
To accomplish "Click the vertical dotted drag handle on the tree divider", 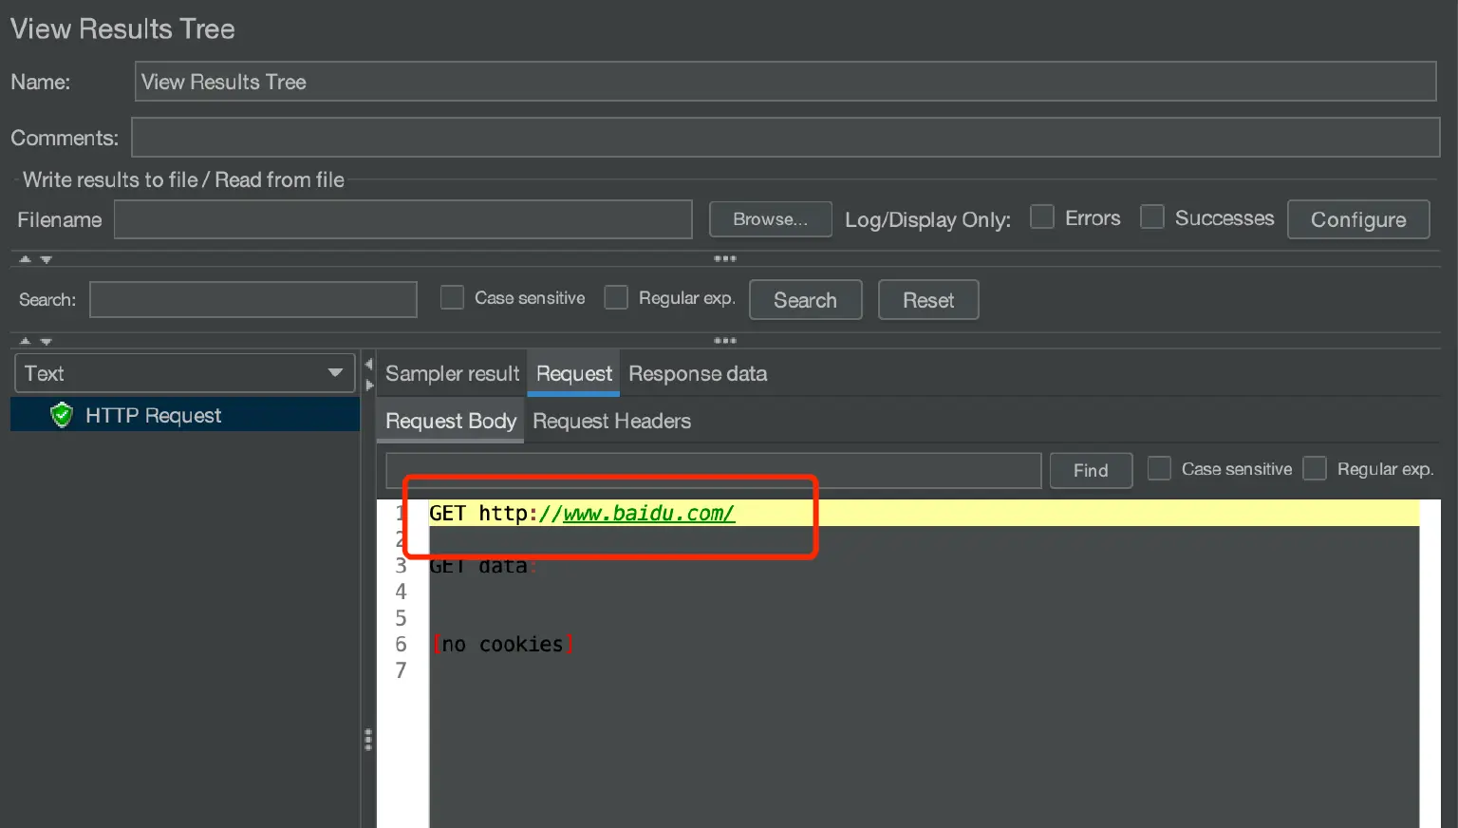I will click(x=367, y=739).
